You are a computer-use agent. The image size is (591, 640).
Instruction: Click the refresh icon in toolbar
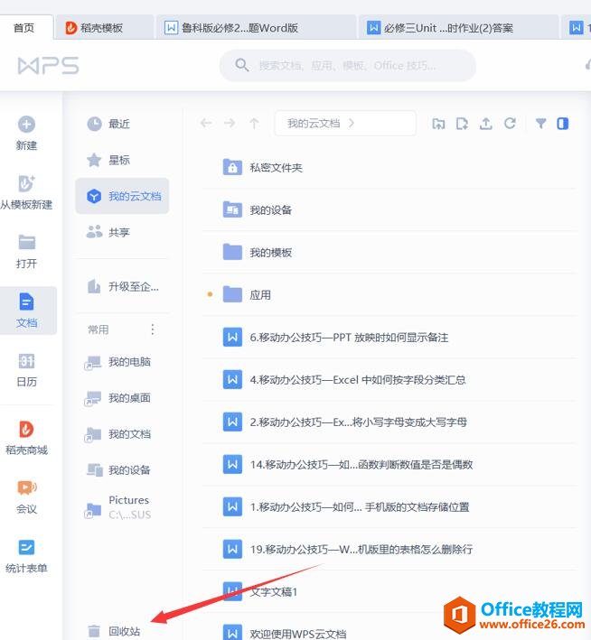coord(510,124)
